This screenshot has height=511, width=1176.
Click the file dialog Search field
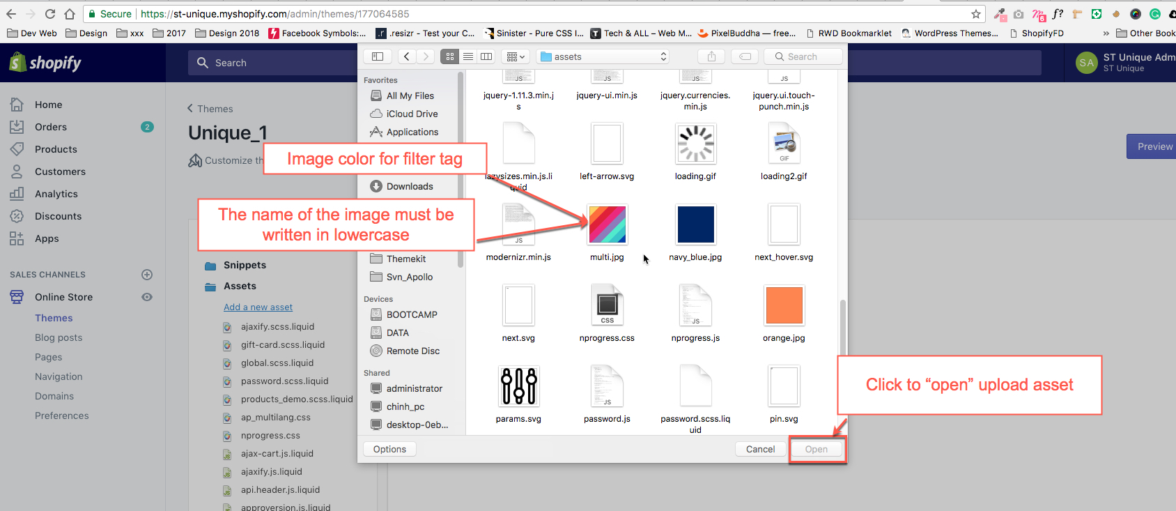click(x=803, y=56)
